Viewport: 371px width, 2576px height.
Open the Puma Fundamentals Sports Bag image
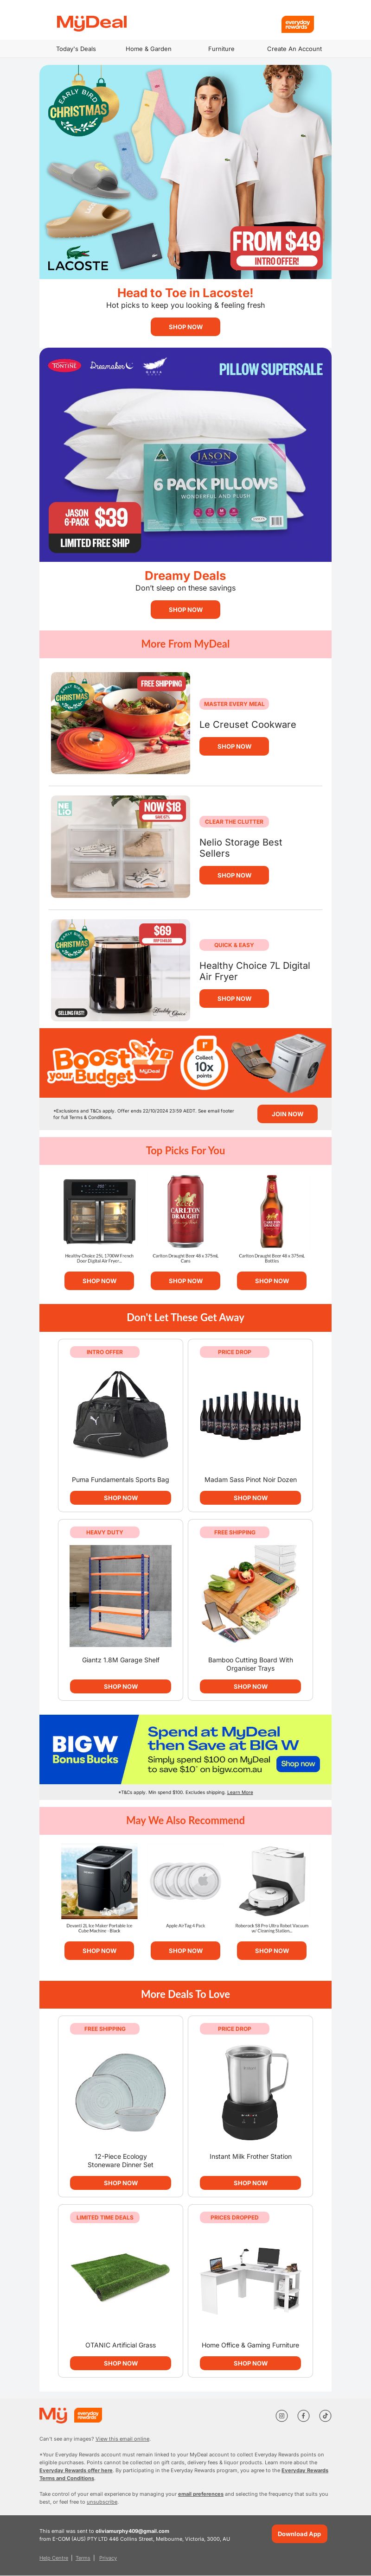[x=120, y=1414]
